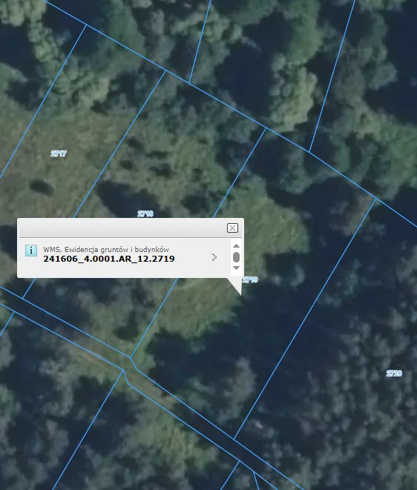This screenshot has height=490, width=417.
Task: Click parcel label 2720 on the map
Action: pyautogui.click(x=394, y=373)
